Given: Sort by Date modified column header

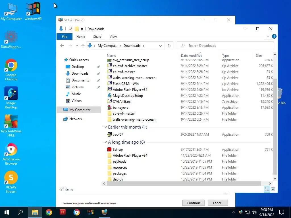Looking at the screenshot, I should click(192, 56).
